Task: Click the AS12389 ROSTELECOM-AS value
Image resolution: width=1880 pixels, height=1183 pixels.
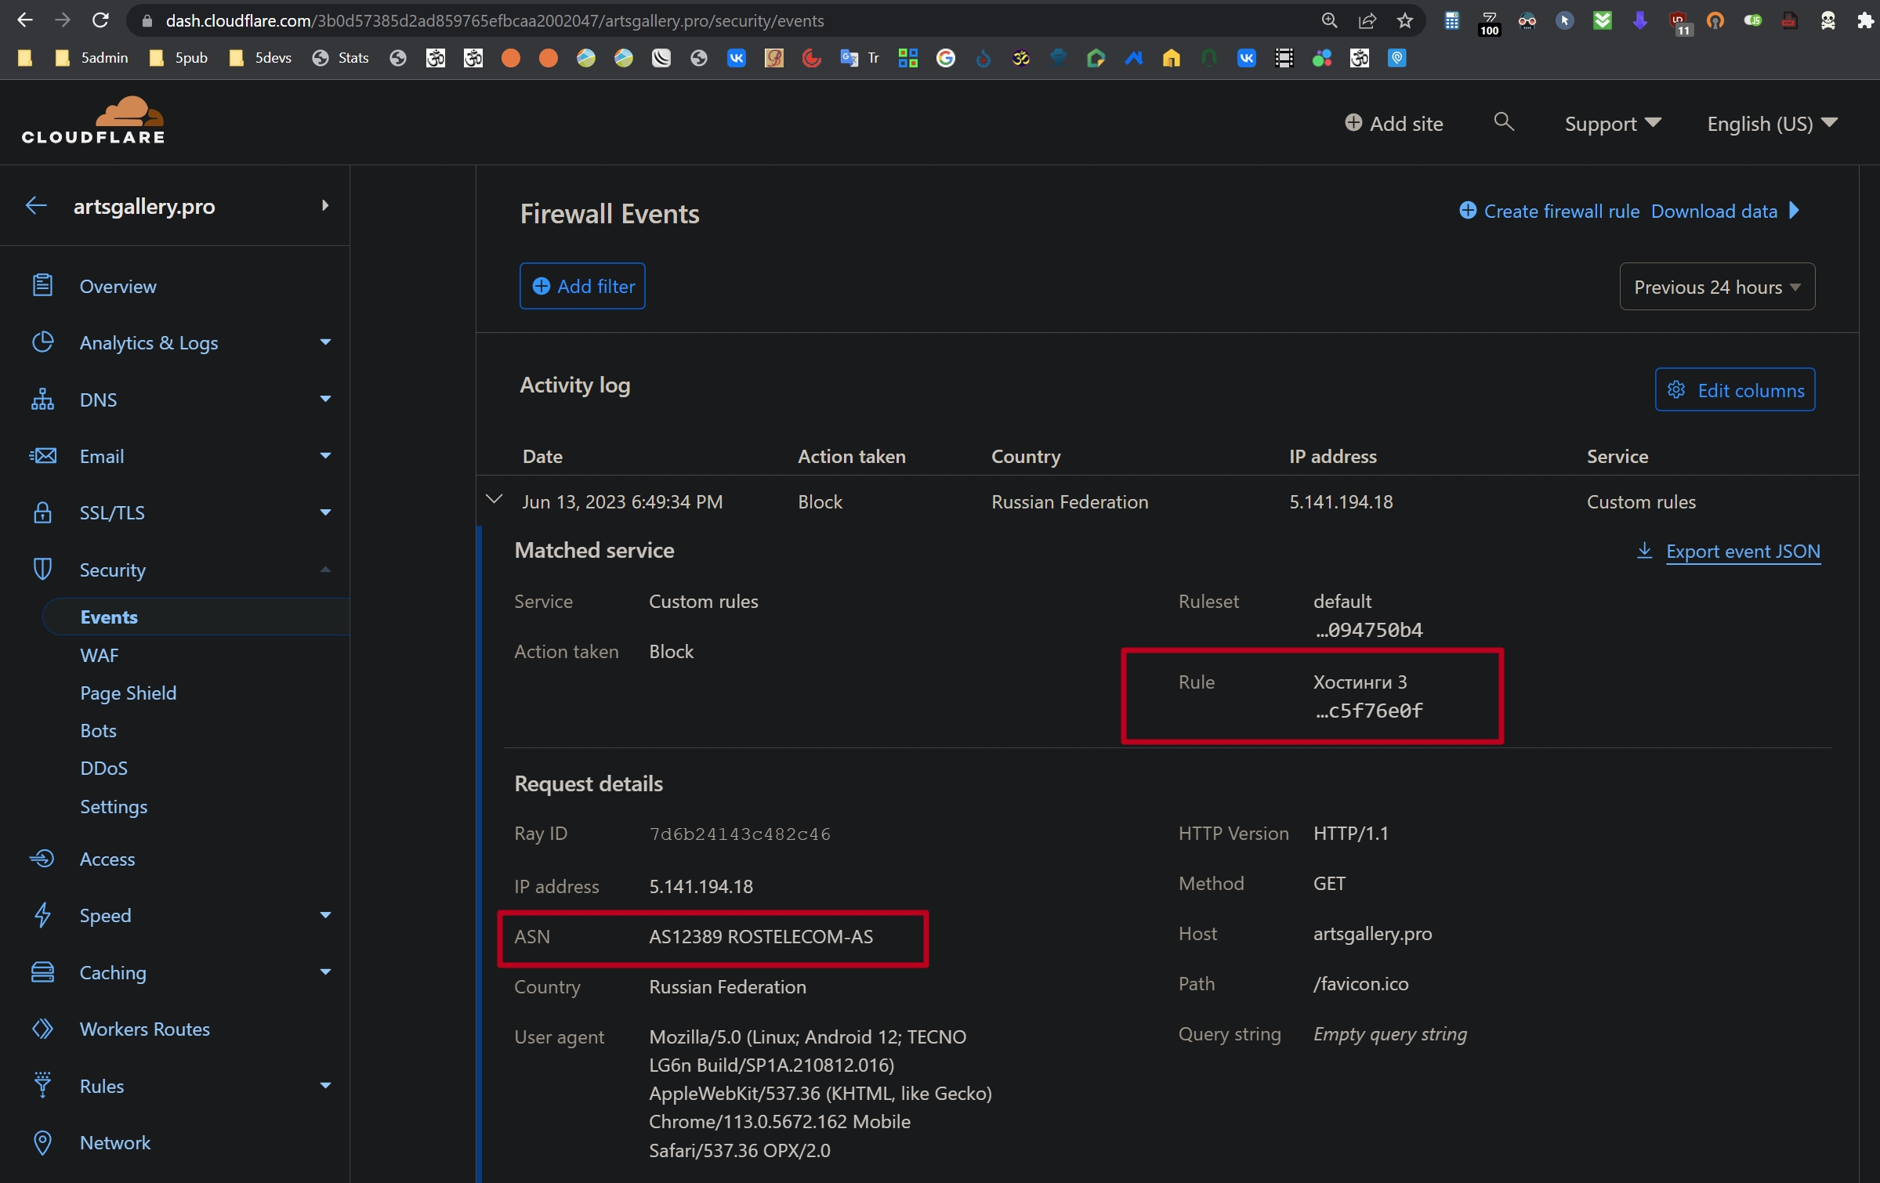Action: pos(761,936)
